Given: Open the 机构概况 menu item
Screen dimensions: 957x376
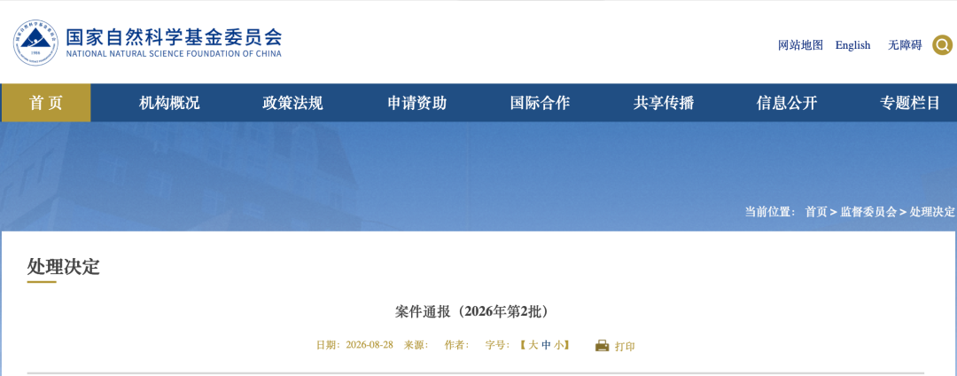Looking at the screenshot, I should pos(169,103).
